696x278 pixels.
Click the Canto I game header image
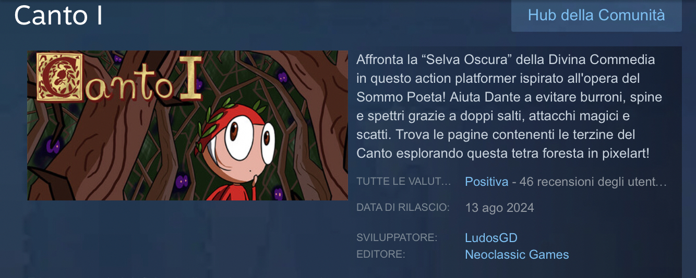pyautogui.click(x=188, y=125)
